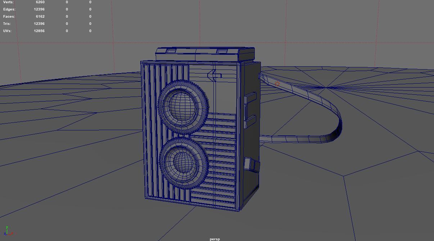Select the viewfinder hood on top of the camera
The image size is (434, 241).
pos(205,54)
